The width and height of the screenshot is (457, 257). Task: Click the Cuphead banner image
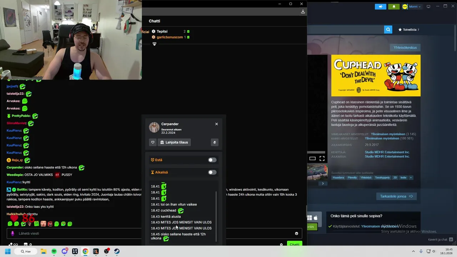coord(376,75)
